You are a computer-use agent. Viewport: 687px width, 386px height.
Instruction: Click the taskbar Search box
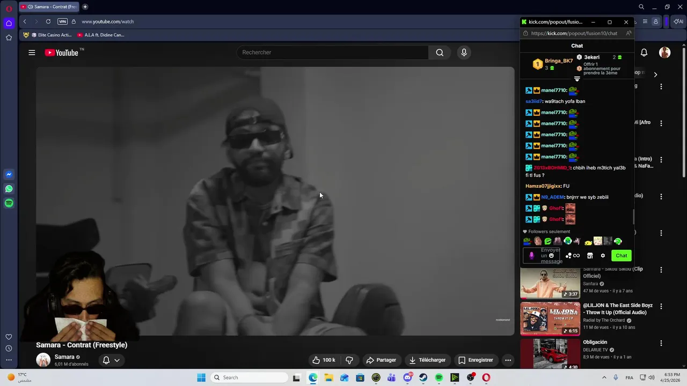pyautogui.click(x=249, y=377)
